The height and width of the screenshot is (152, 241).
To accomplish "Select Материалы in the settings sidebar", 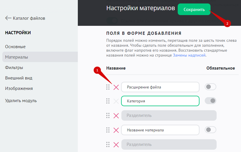I will pyautogui.click(x=17, y=57).
